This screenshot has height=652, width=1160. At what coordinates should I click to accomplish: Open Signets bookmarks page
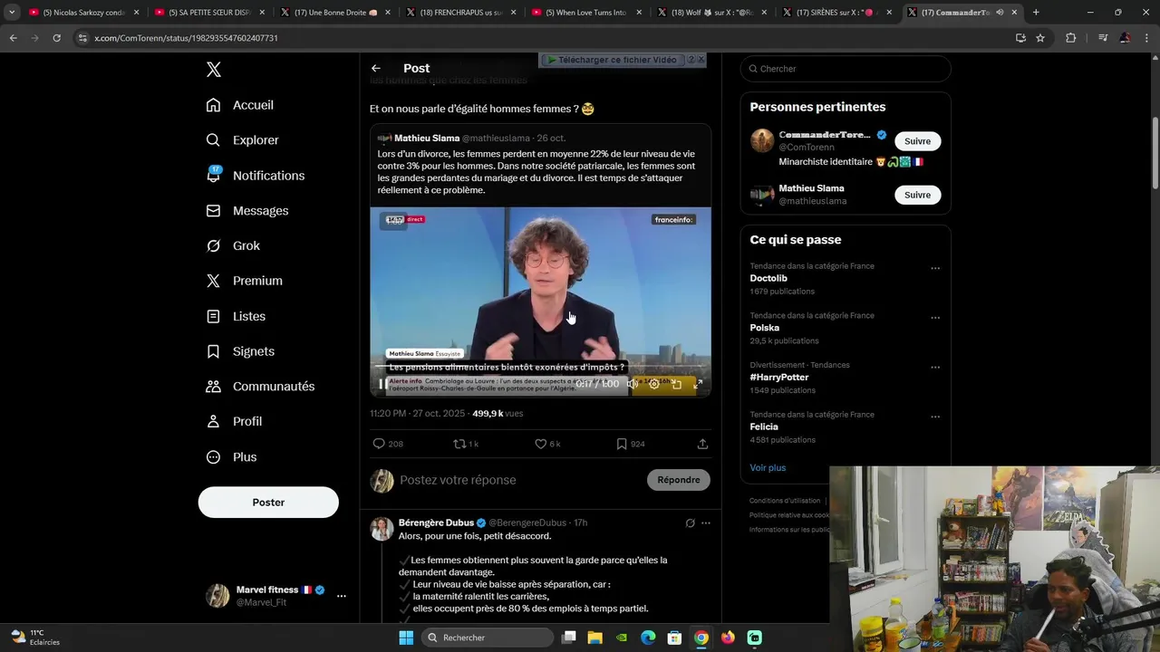coord(240,351)
